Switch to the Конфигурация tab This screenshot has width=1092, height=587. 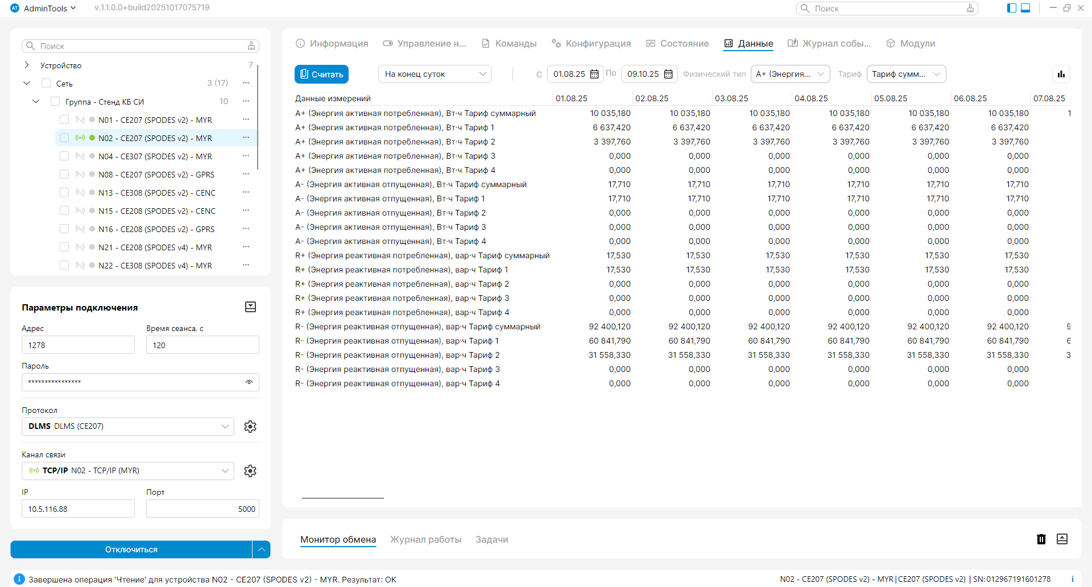(x=591, y=44)
